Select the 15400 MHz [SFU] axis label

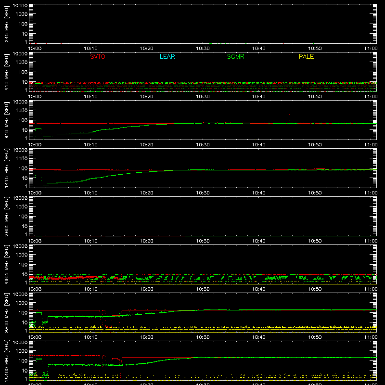click(x=6, y=360)
